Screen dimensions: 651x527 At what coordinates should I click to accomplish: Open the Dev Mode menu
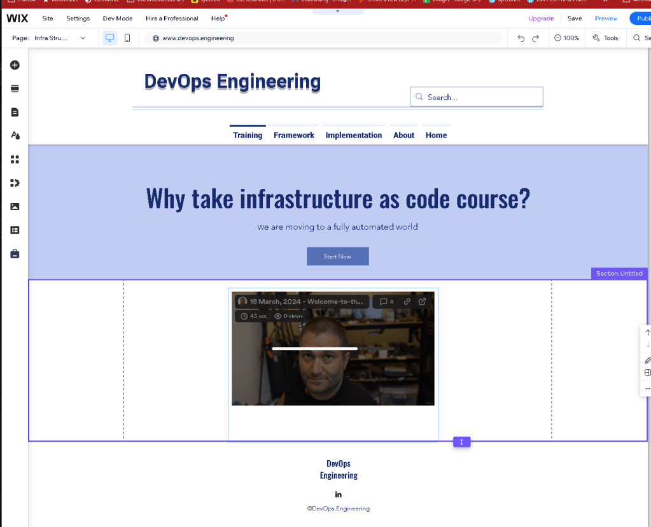(118, 18)
